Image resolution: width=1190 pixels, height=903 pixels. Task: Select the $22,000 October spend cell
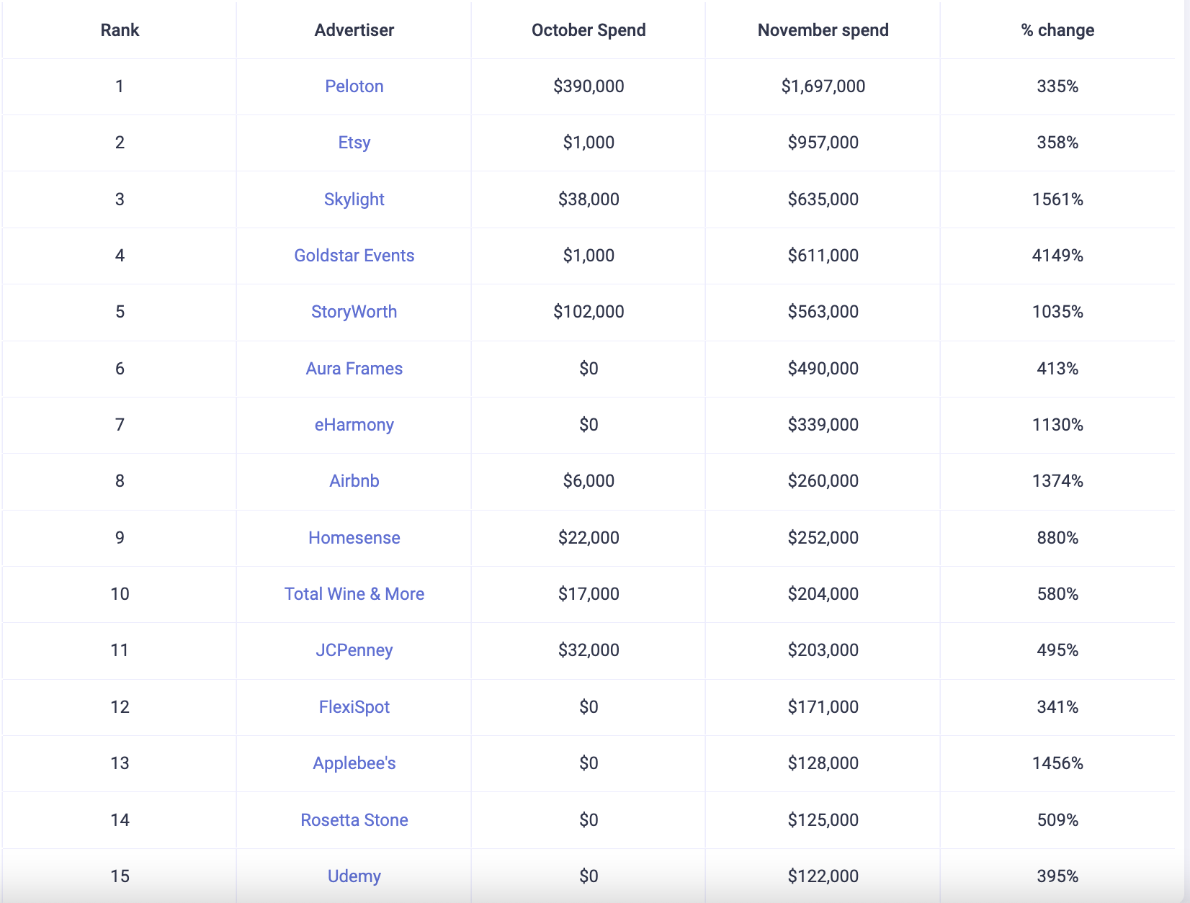click(x=589, y=538)
